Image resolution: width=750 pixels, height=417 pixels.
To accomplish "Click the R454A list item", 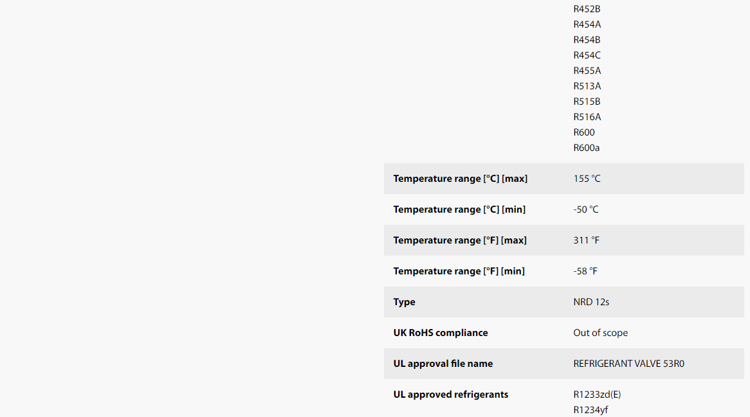I will coord(587,24).
